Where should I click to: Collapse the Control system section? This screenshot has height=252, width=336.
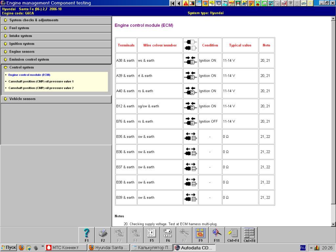coord(21,68)
